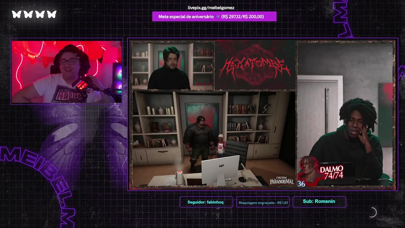This screenshot has width=405, height=228.
Task: Click the AOP computer monitor in game
Action: click(221, 170)
